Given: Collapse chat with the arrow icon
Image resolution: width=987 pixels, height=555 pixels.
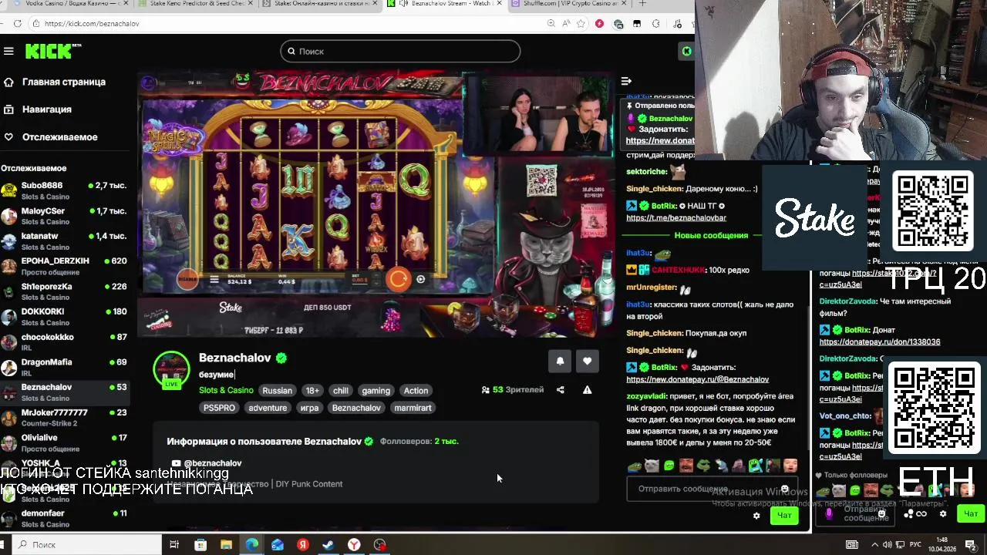Looking at the screenshot, I should tap(626, 81).
